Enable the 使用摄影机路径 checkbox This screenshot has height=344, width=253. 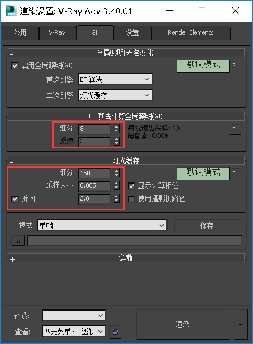(131, 199)
